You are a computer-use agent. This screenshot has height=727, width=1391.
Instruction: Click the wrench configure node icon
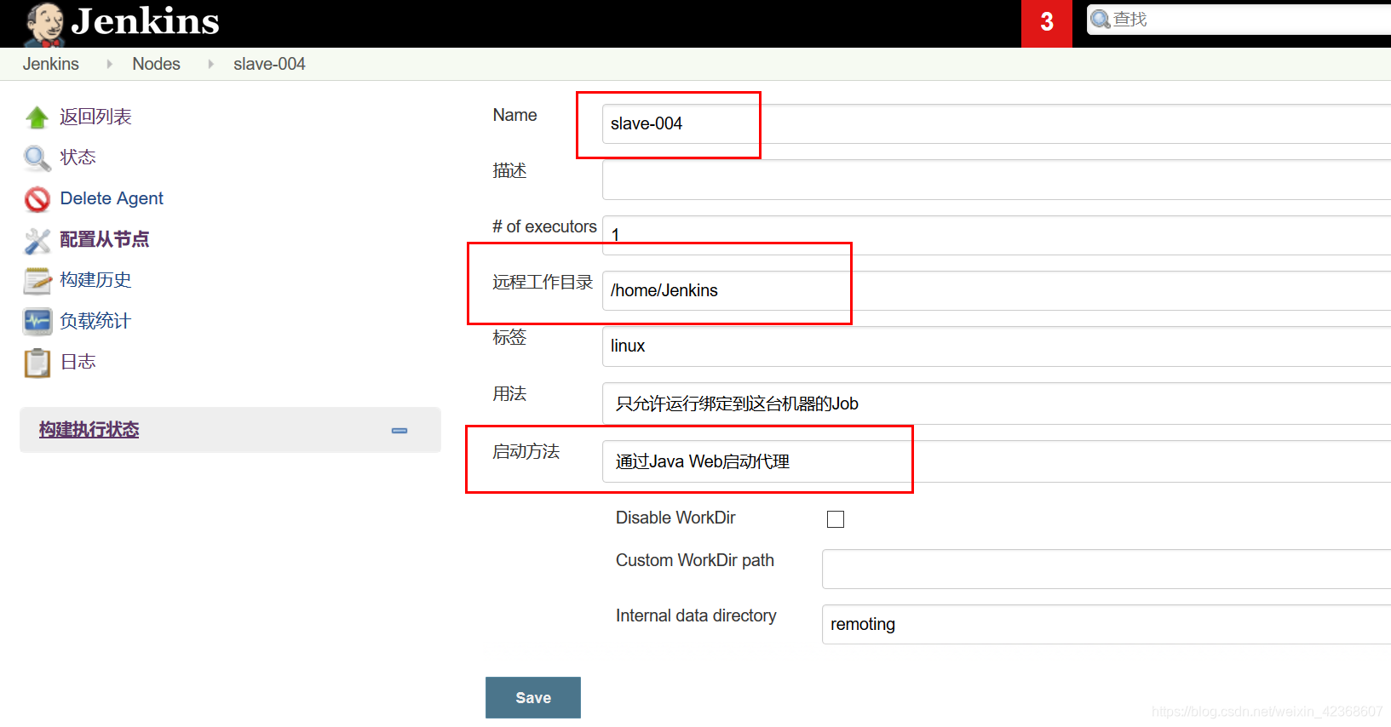(x=37, y=240)
